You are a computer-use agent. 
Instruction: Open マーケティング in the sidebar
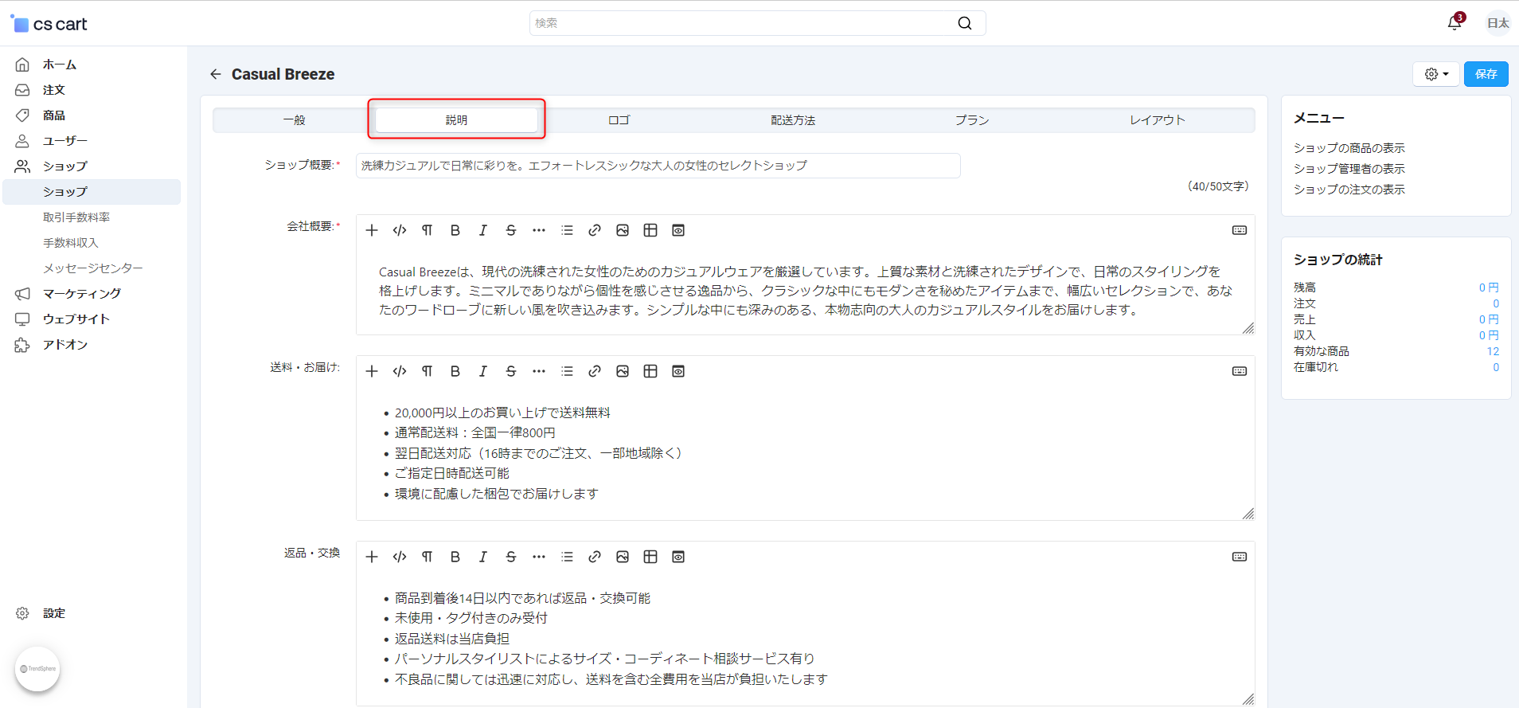pyautogui.click(x=82, y=294)
